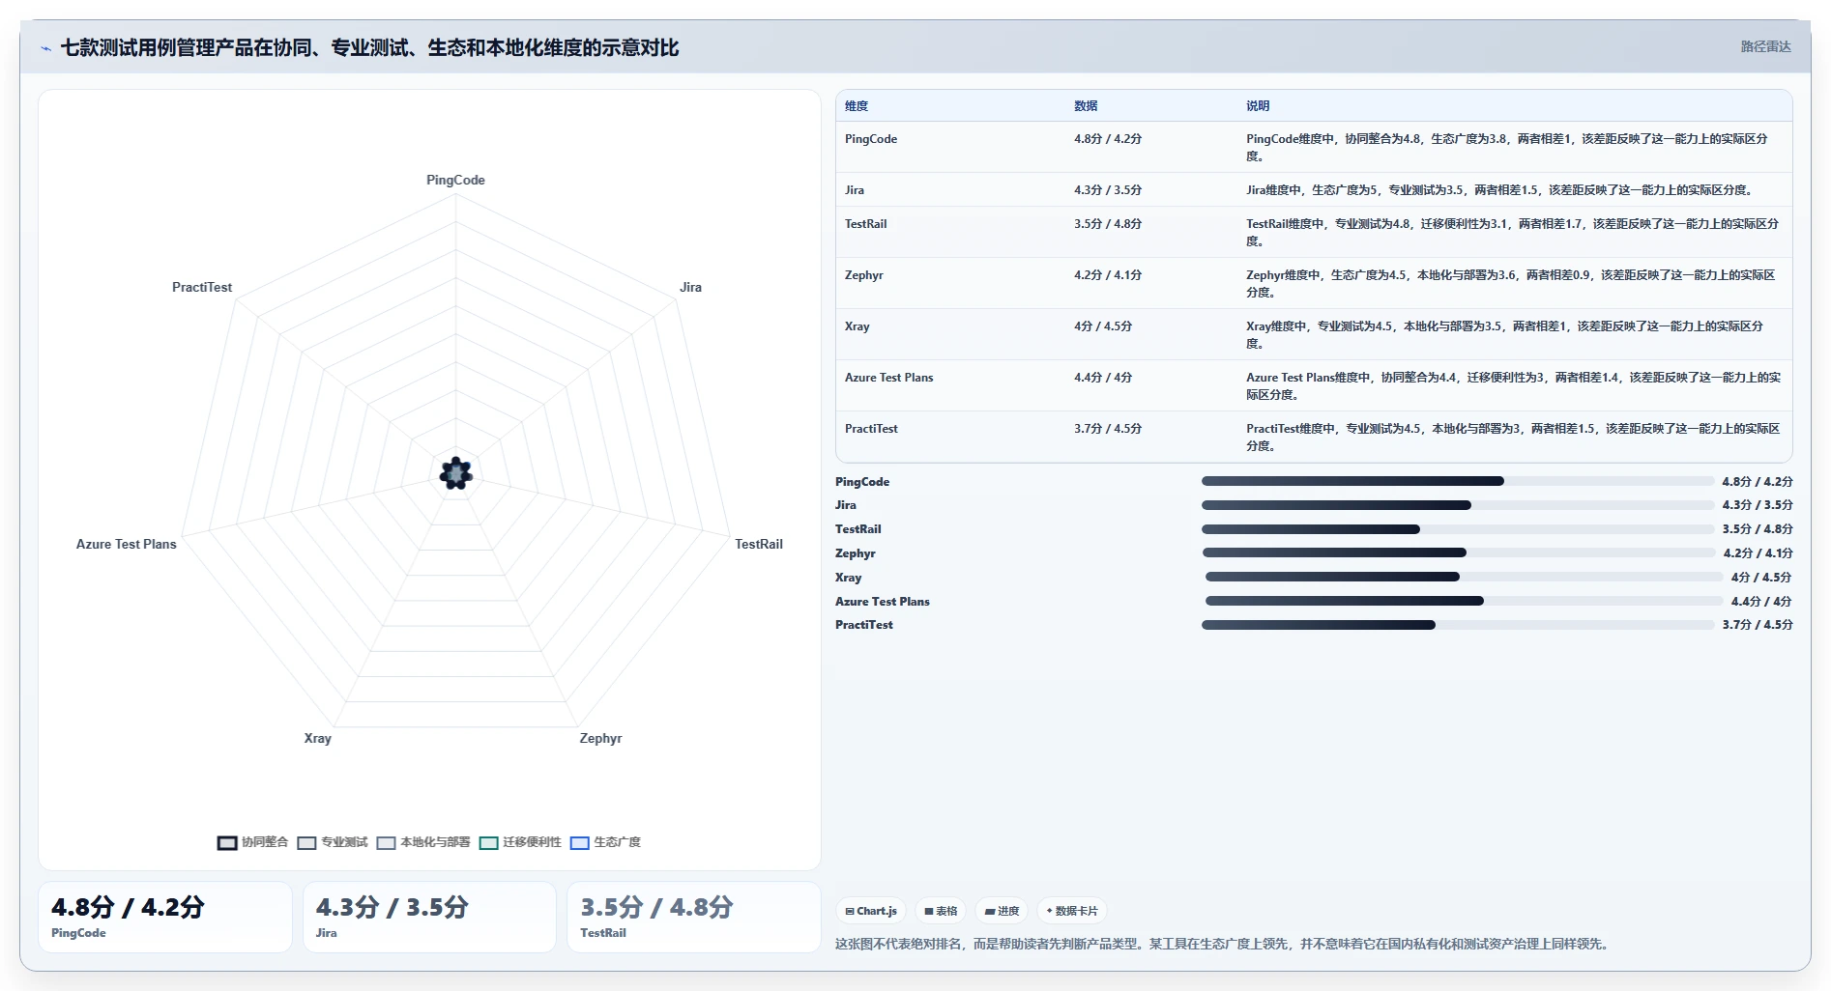
Task: Click the PractiTest progress bar
Action: click(1458, 625)
